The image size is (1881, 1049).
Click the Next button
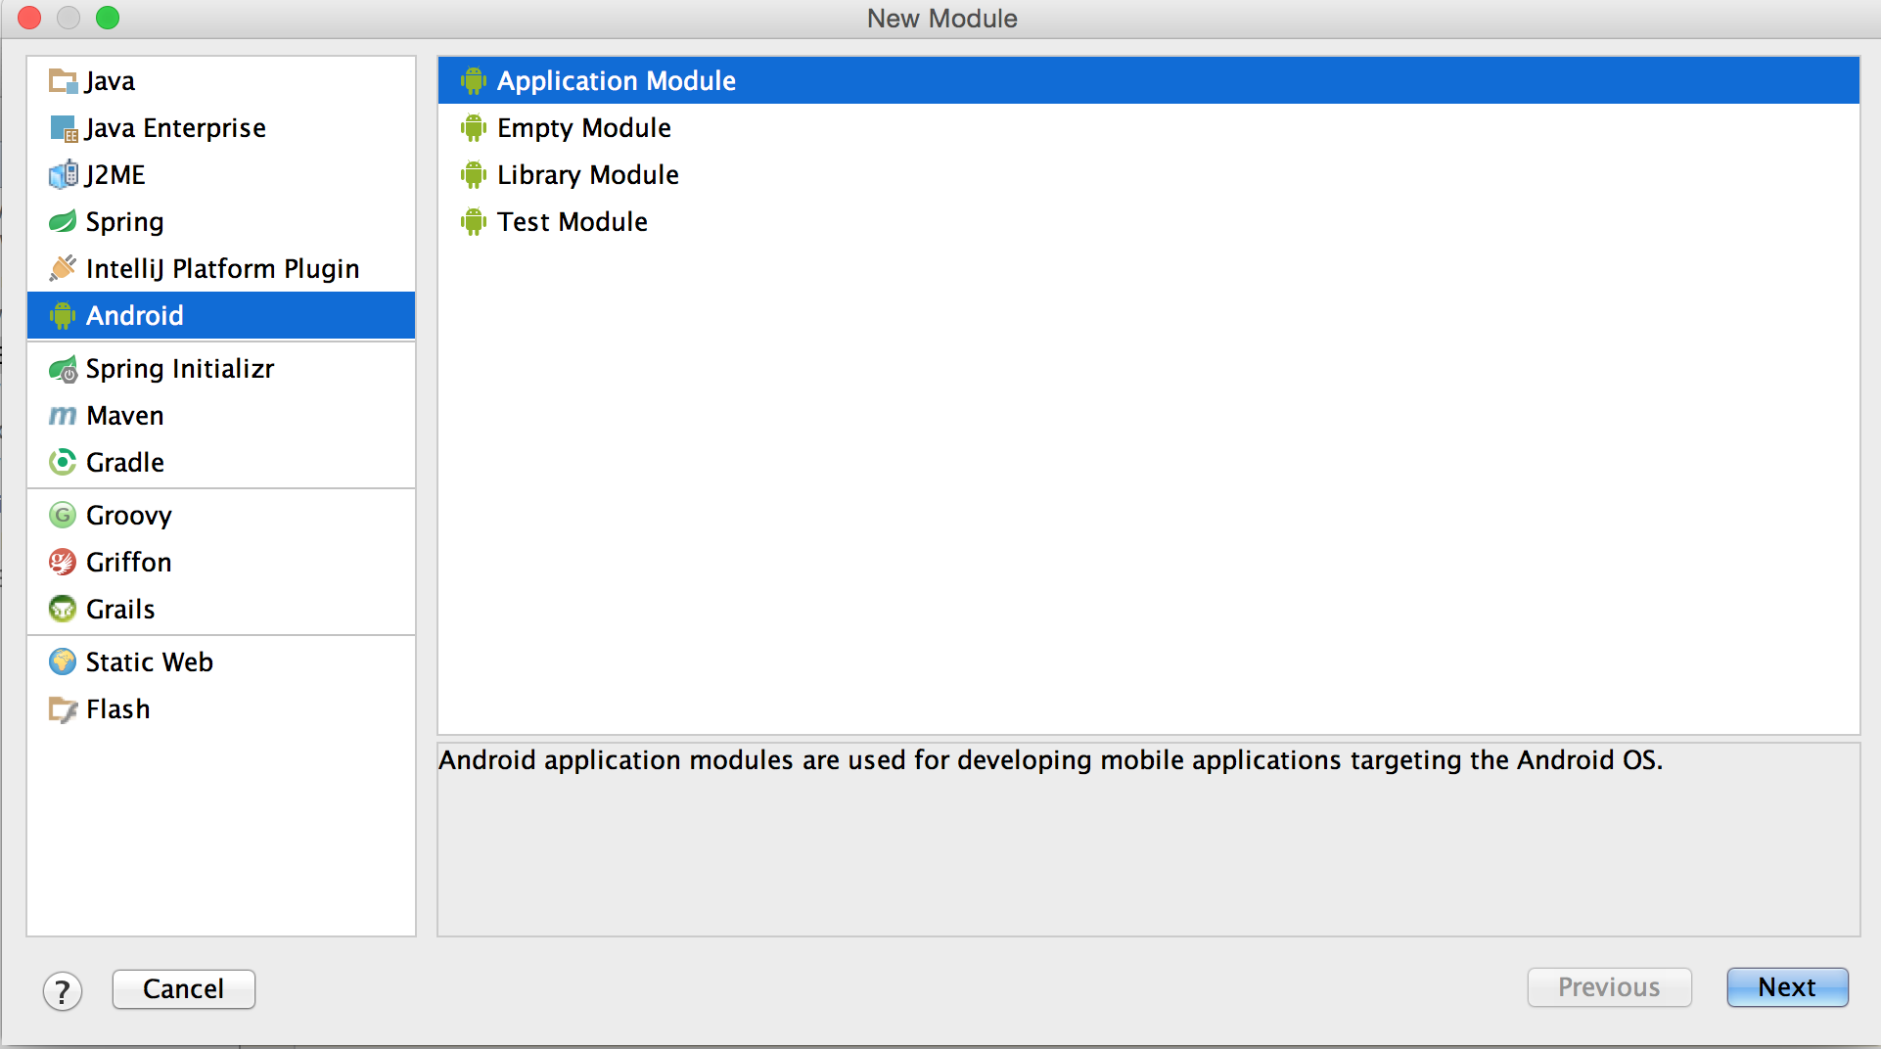coord(1787,987)
